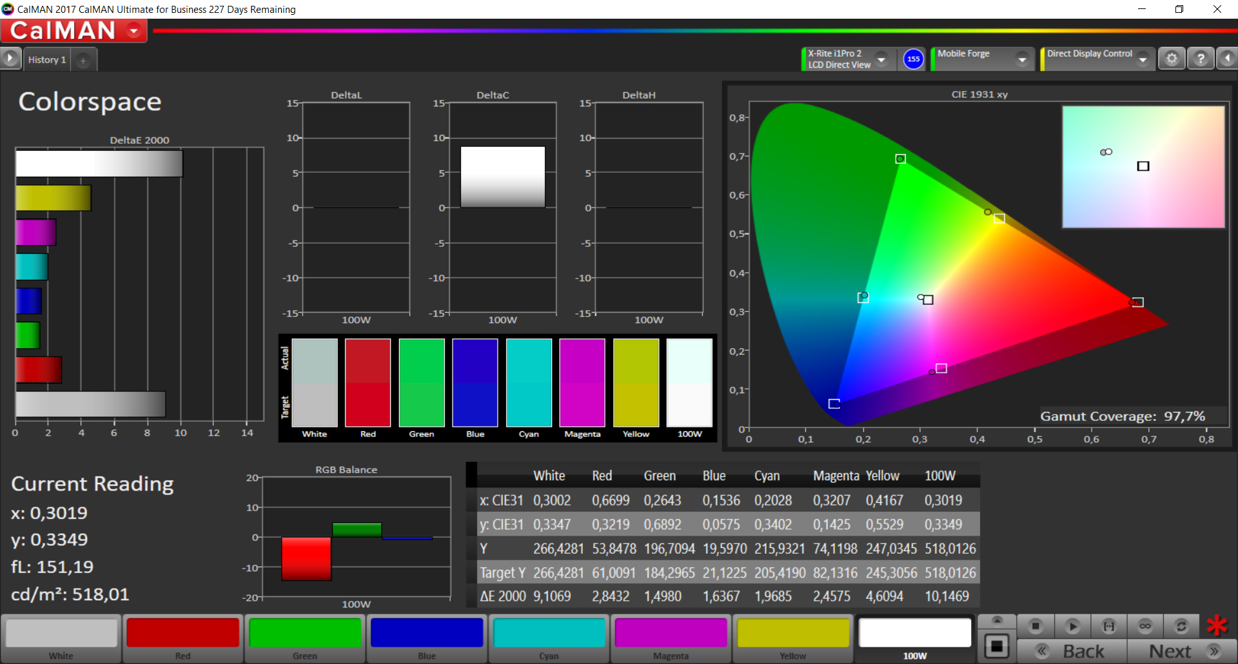The image size is (1238, 664).
Task: Click the red asterisk icon
Action: tap(1217, 625)
